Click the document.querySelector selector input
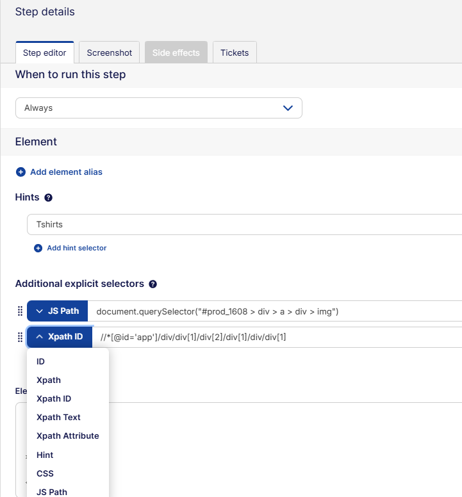The width and height of the screenshot is (462, 497). (x=275, y=311)
